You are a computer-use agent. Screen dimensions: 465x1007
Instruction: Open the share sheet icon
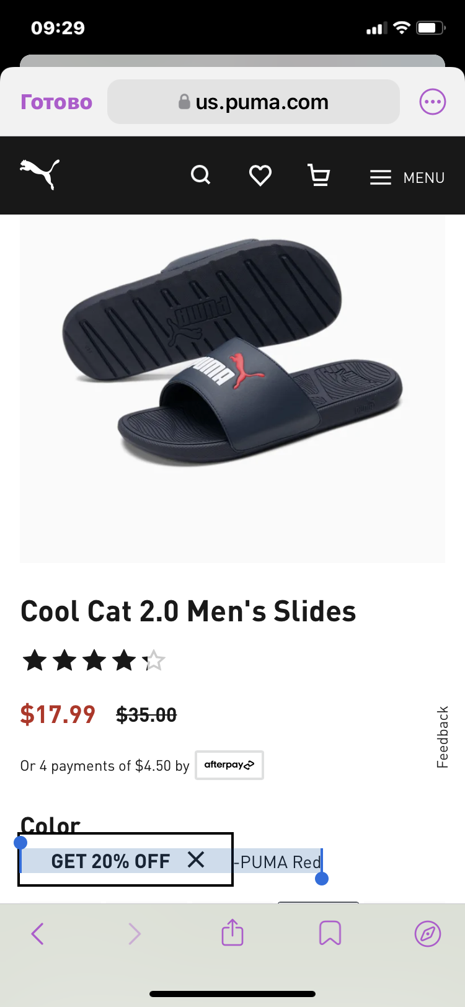tap(232, 932)
